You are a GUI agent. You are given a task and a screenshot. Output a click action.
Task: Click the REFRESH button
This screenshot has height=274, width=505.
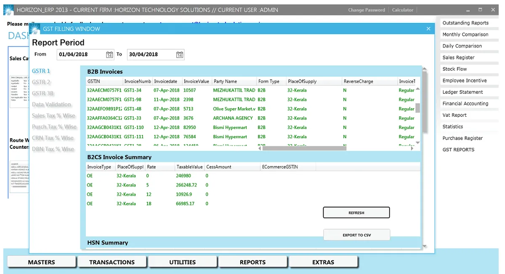point(356,212)
